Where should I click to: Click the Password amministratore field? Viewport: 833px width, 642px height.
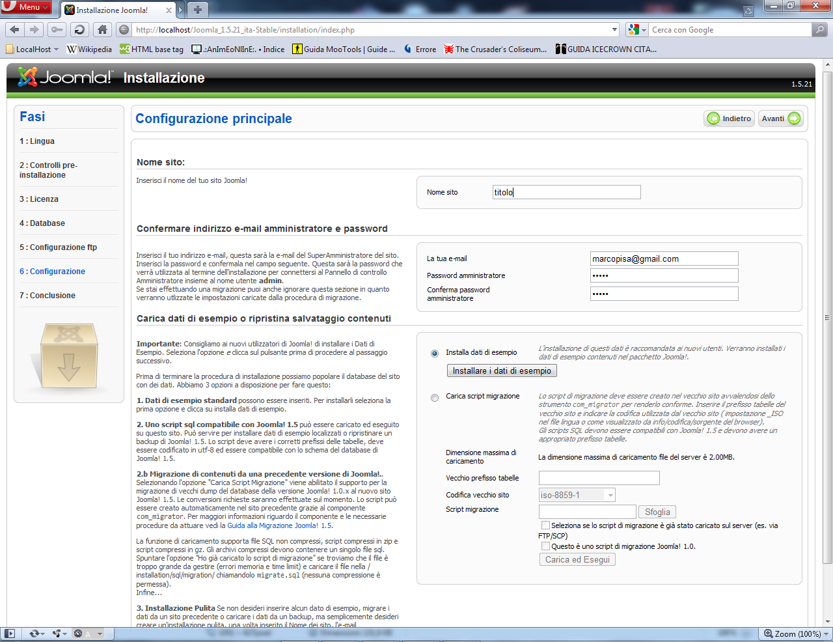coord(664,275)
